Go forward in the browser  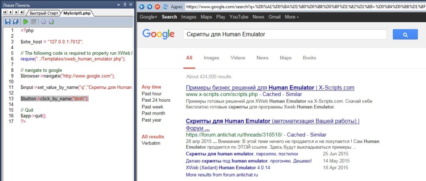pos(149,7)
